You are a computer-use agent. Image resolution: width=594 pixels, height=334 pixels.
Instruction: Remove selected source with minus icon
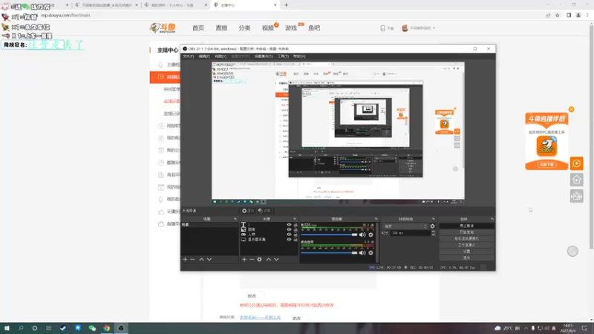coord(252,259)
